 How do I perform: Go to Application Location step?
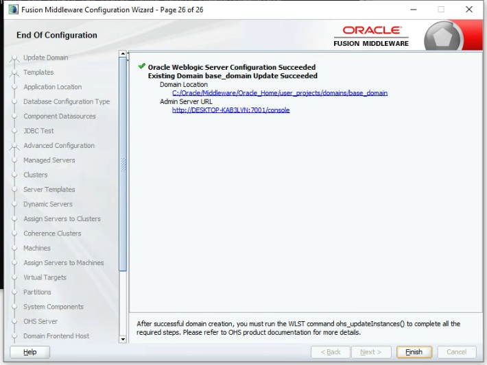tap(53, 87)
